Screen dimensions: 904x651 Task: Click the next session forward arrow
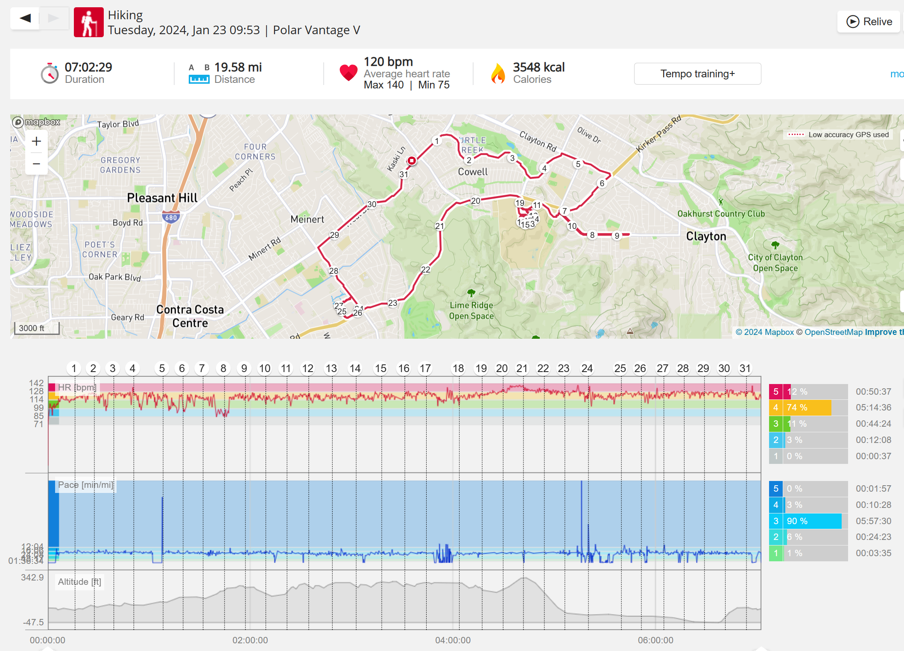54,18
